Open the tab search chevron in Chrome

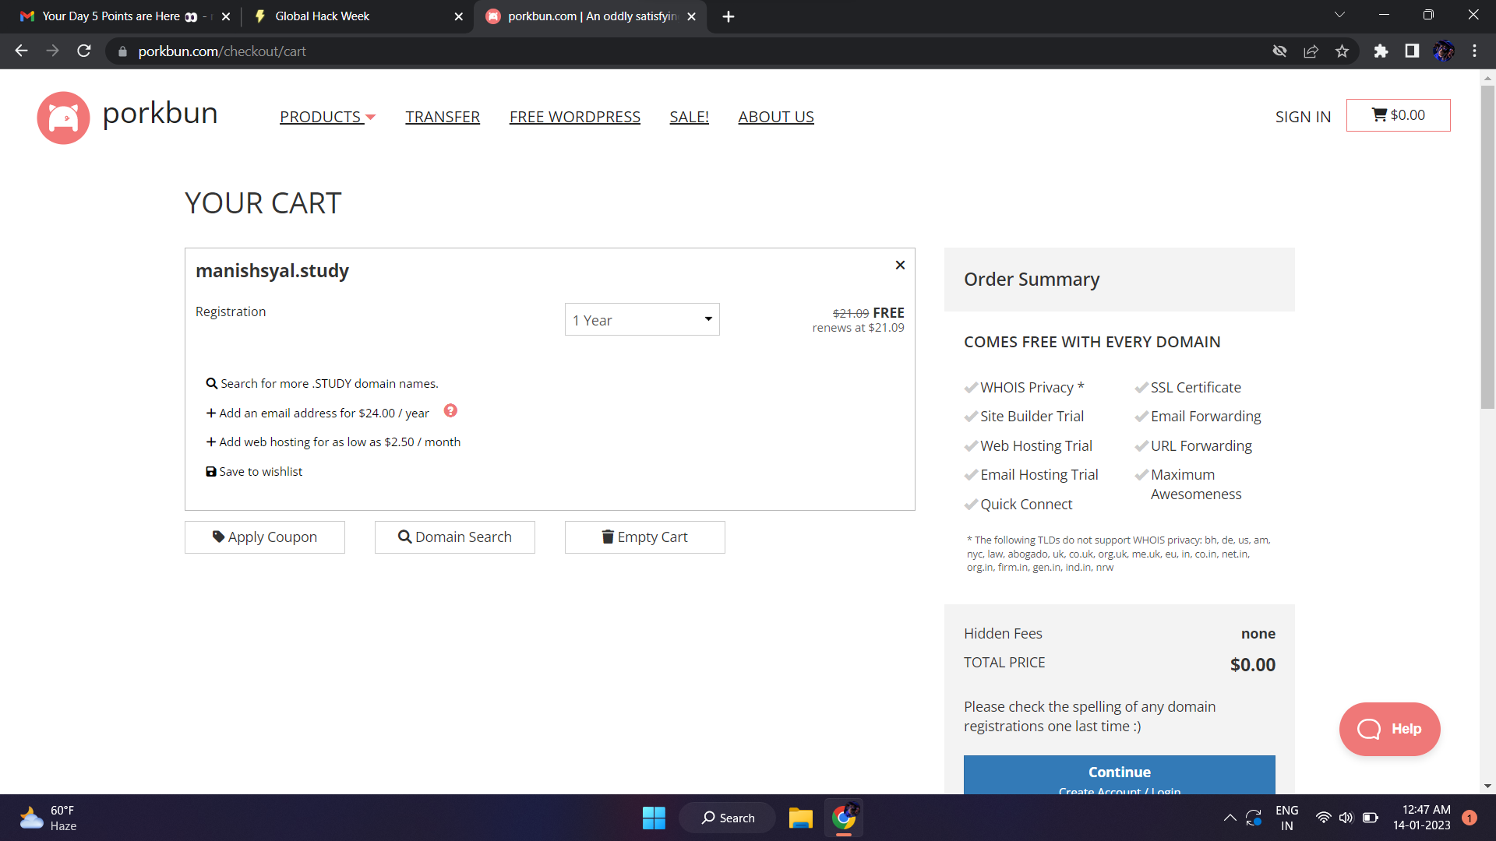tap(1339, 15)
